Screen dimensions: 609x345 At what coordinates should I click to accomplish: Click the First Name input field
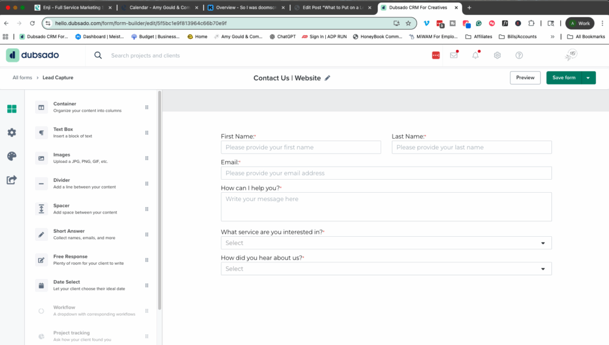coord(300,148)
